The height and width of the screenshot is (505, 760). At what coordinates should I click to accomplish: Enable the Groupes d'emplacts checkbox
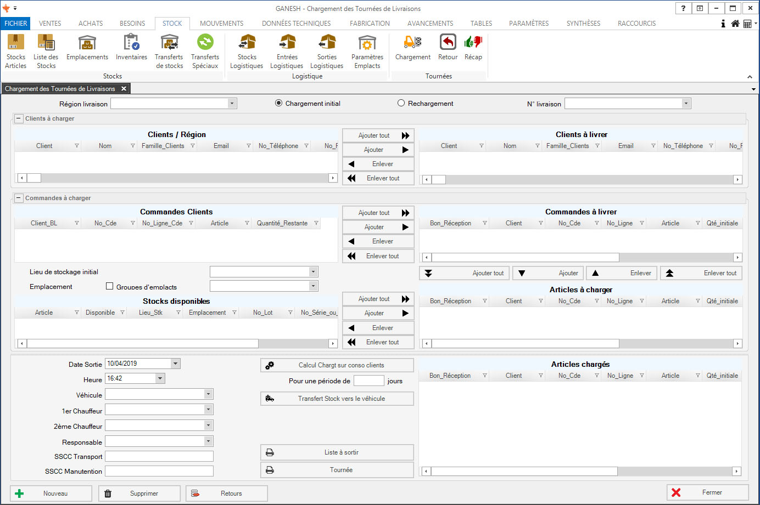point(110,286)
